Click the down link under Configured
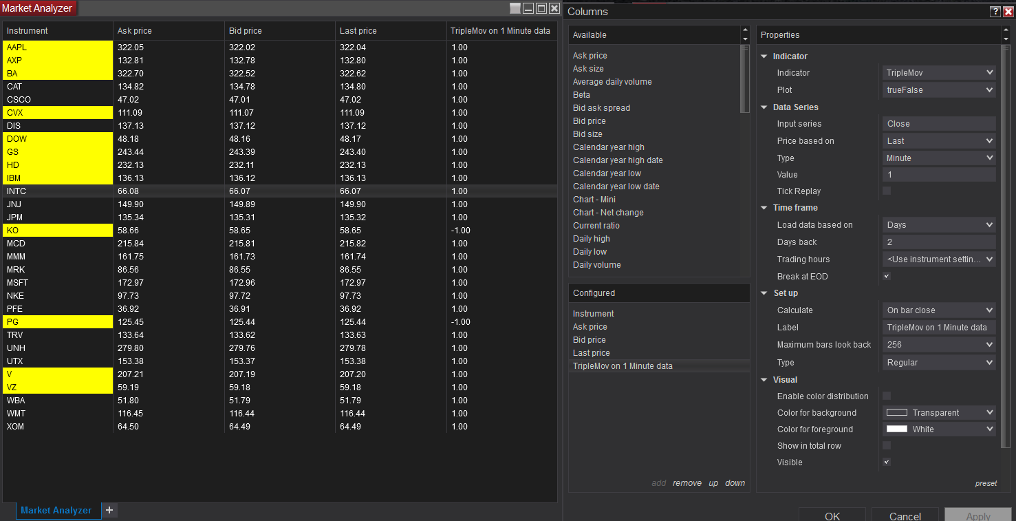Viewport: 1016px width, 521px height. click(735, 483)
